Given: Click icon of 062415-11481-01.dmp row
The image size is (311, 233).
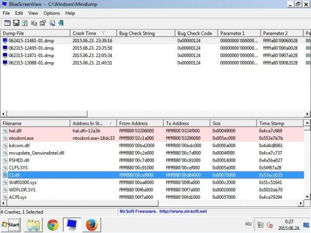Looking at the screenshot, I should click(5, 40).
